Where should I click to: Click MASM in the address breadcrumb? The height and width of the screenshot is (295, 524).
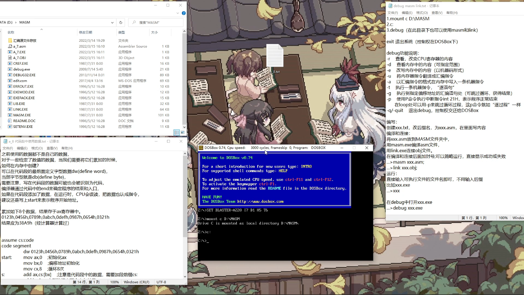25,23
